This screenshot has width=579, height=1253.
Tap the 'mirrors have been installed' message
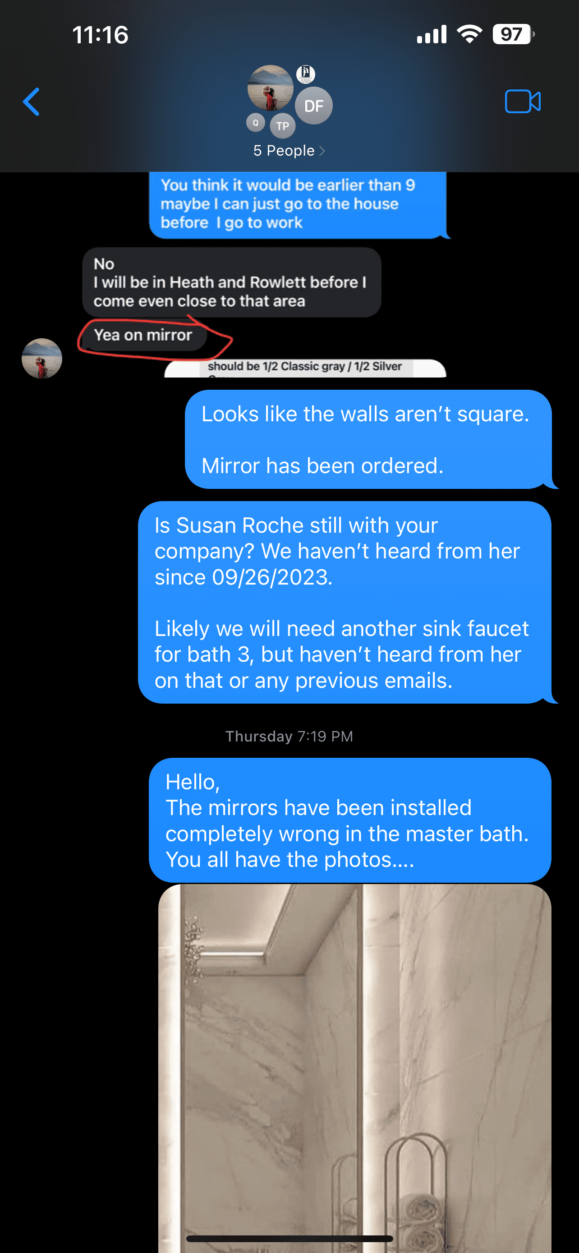[x=350, y=820]
